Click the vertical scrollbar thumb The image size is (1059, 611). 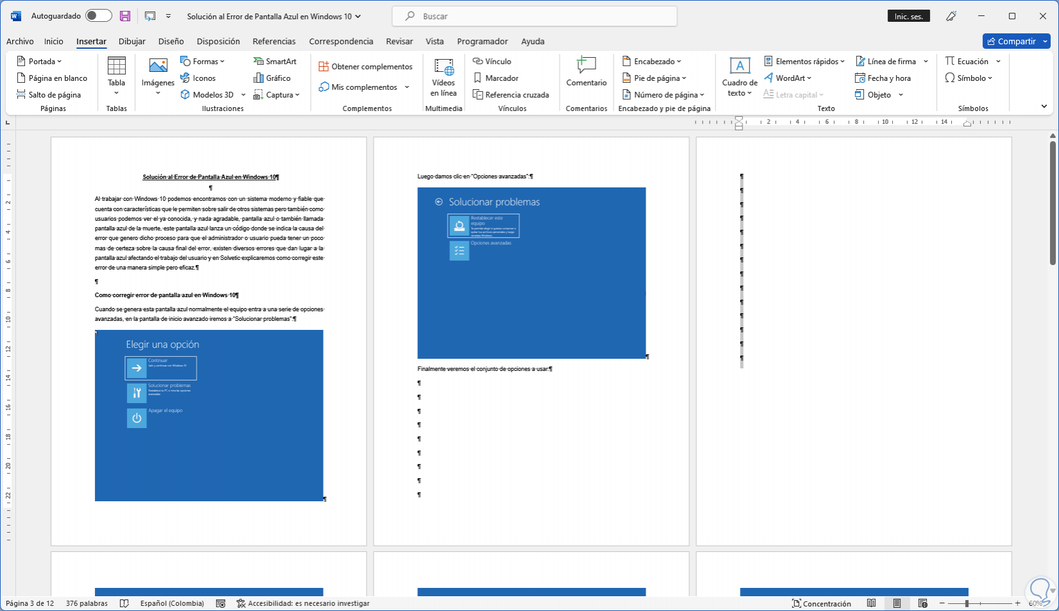(x=1053, y=203)
